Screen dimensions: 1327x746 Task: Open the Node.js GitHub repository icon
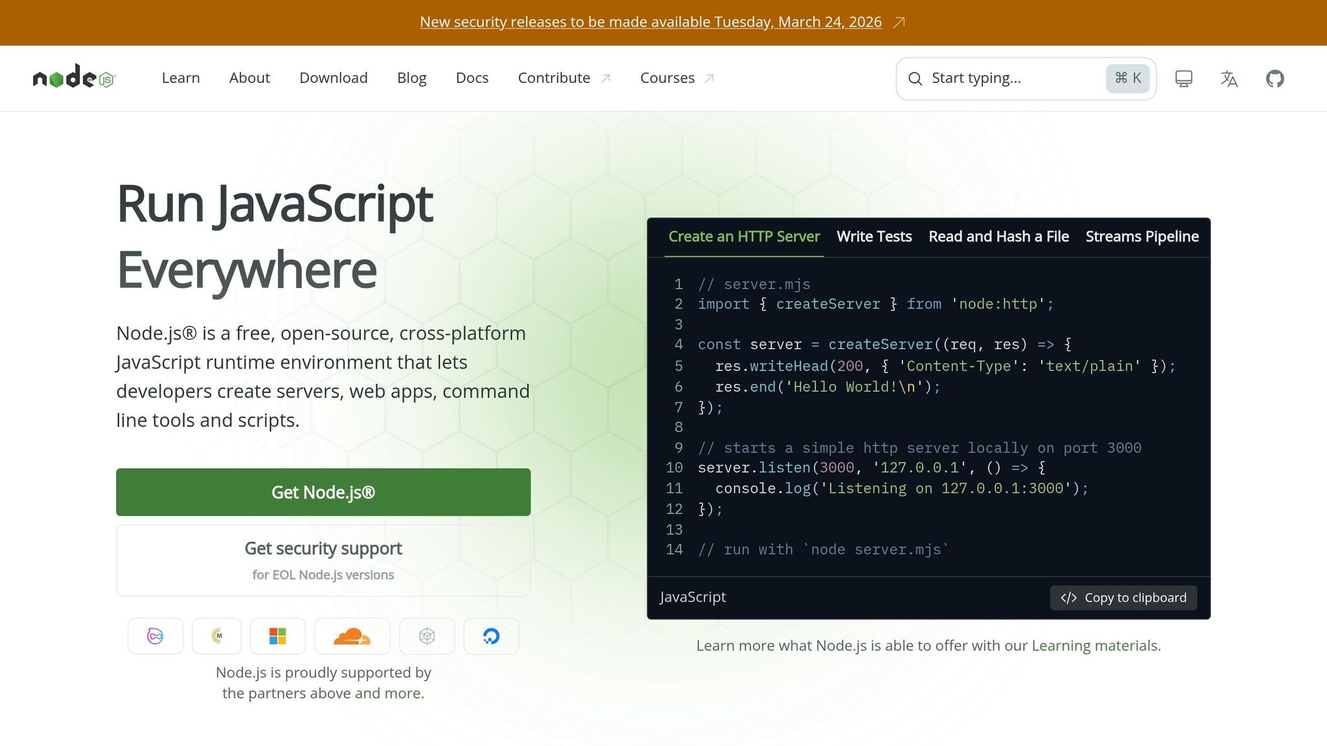(1275, 78)
